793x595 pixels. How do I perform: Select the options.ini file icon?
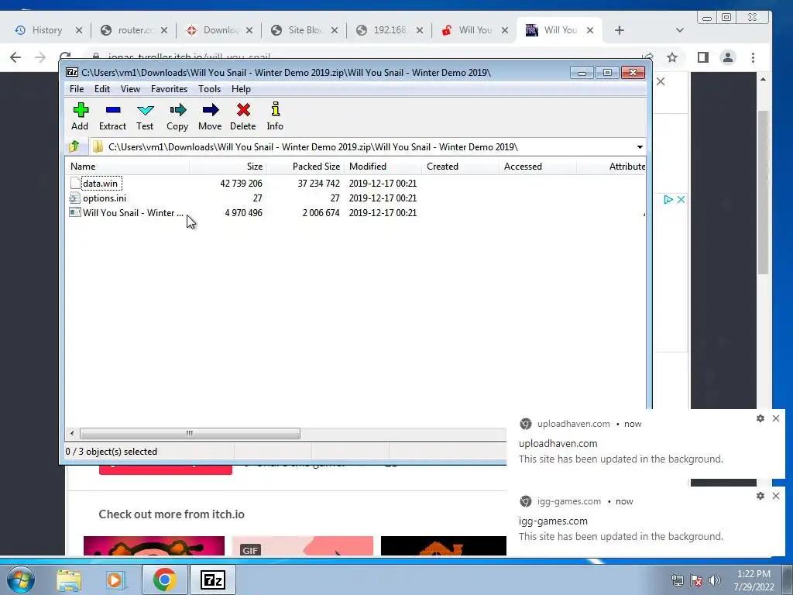click(75, 198)
